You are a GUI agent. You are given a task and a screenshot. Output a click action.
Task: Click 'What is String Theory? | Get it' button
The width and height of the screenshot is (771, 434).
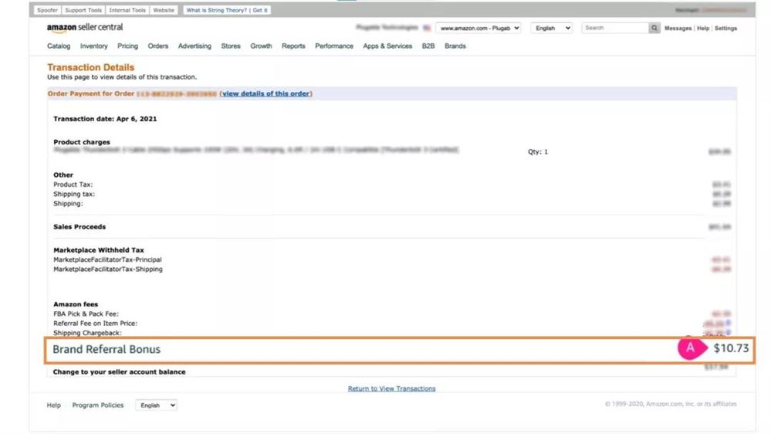[227, 10]
